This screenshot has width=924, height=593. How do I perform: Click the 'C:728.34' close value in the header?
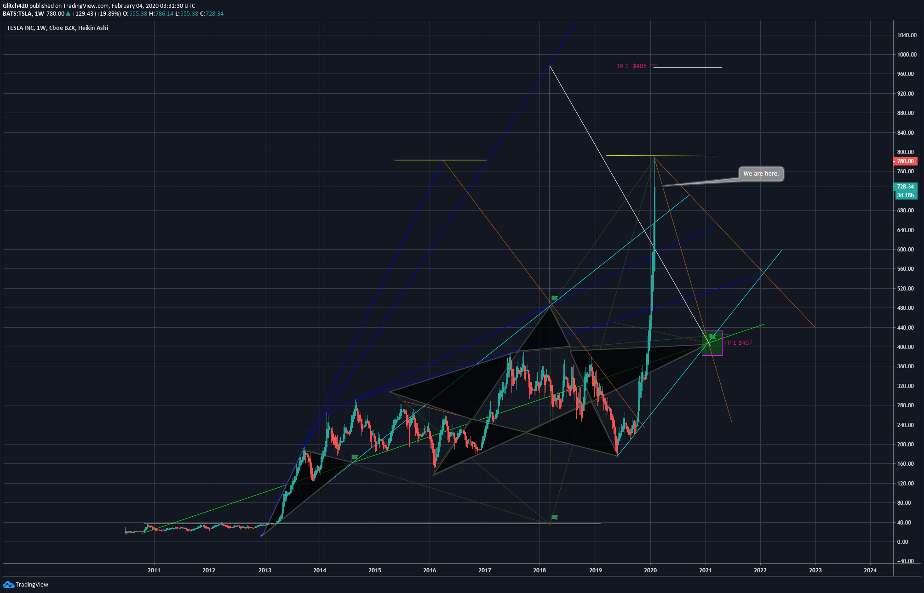pos(212,14)
